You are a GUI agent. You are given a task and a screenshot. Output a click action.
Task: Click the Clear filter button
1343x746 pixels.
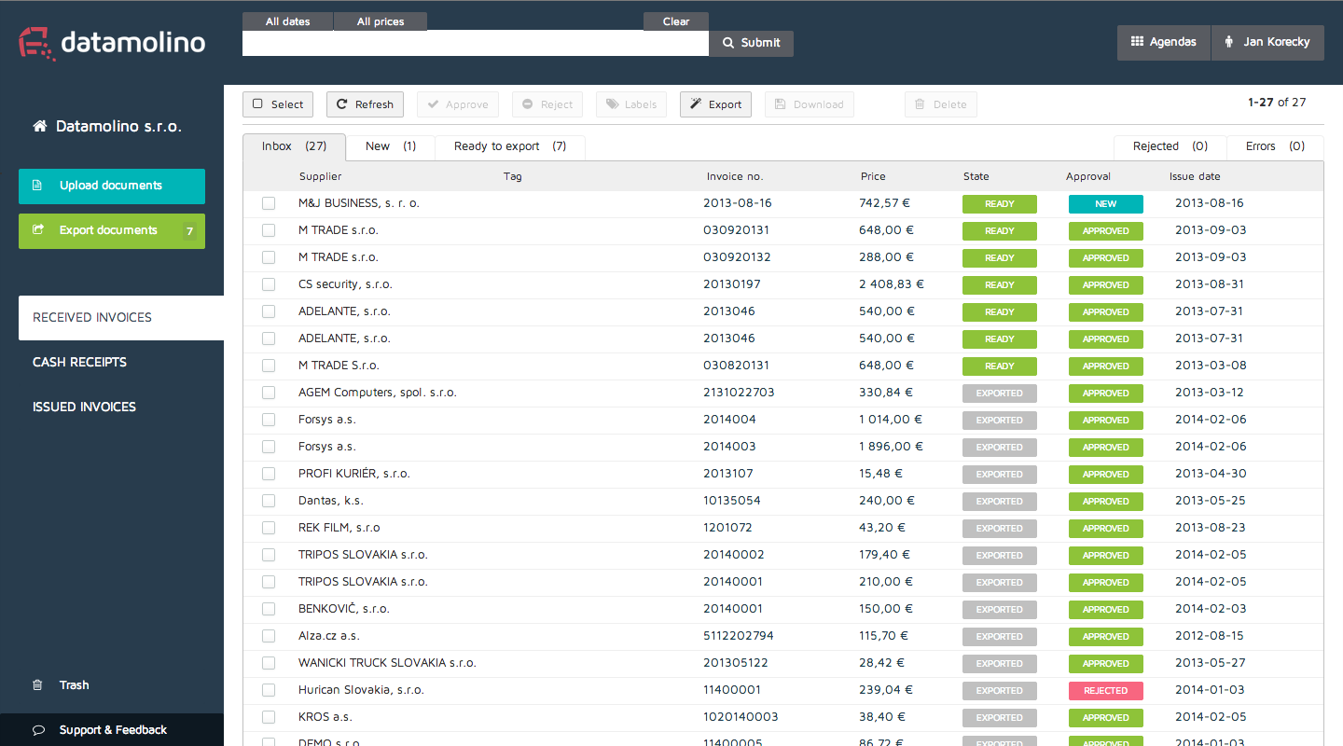pos(675,21)
